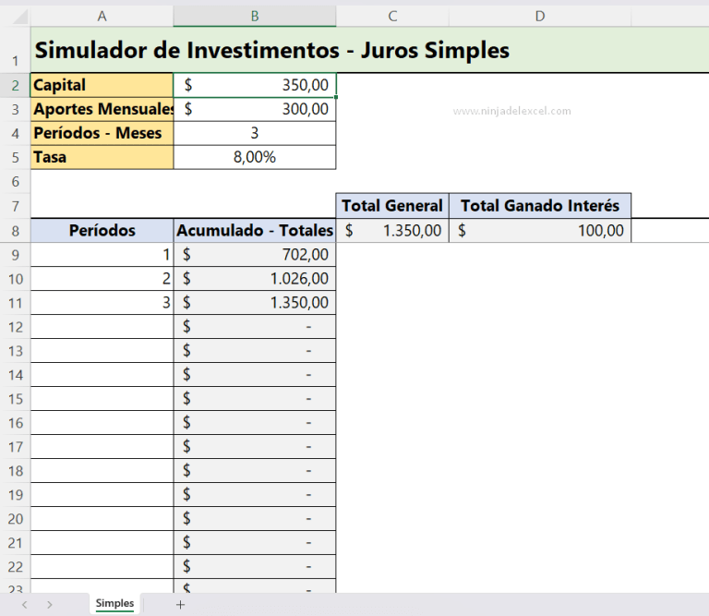The image size is (709, 616).
Task: Select row 1 header
Action: 16,50
